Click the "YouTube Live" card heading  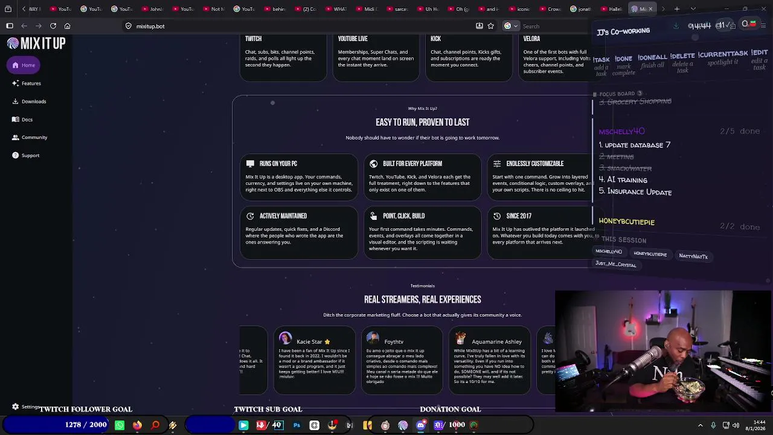[353, 39]
